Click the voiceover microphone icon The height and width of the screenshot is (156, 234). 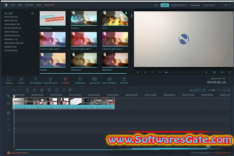click(x=206, y=72)
